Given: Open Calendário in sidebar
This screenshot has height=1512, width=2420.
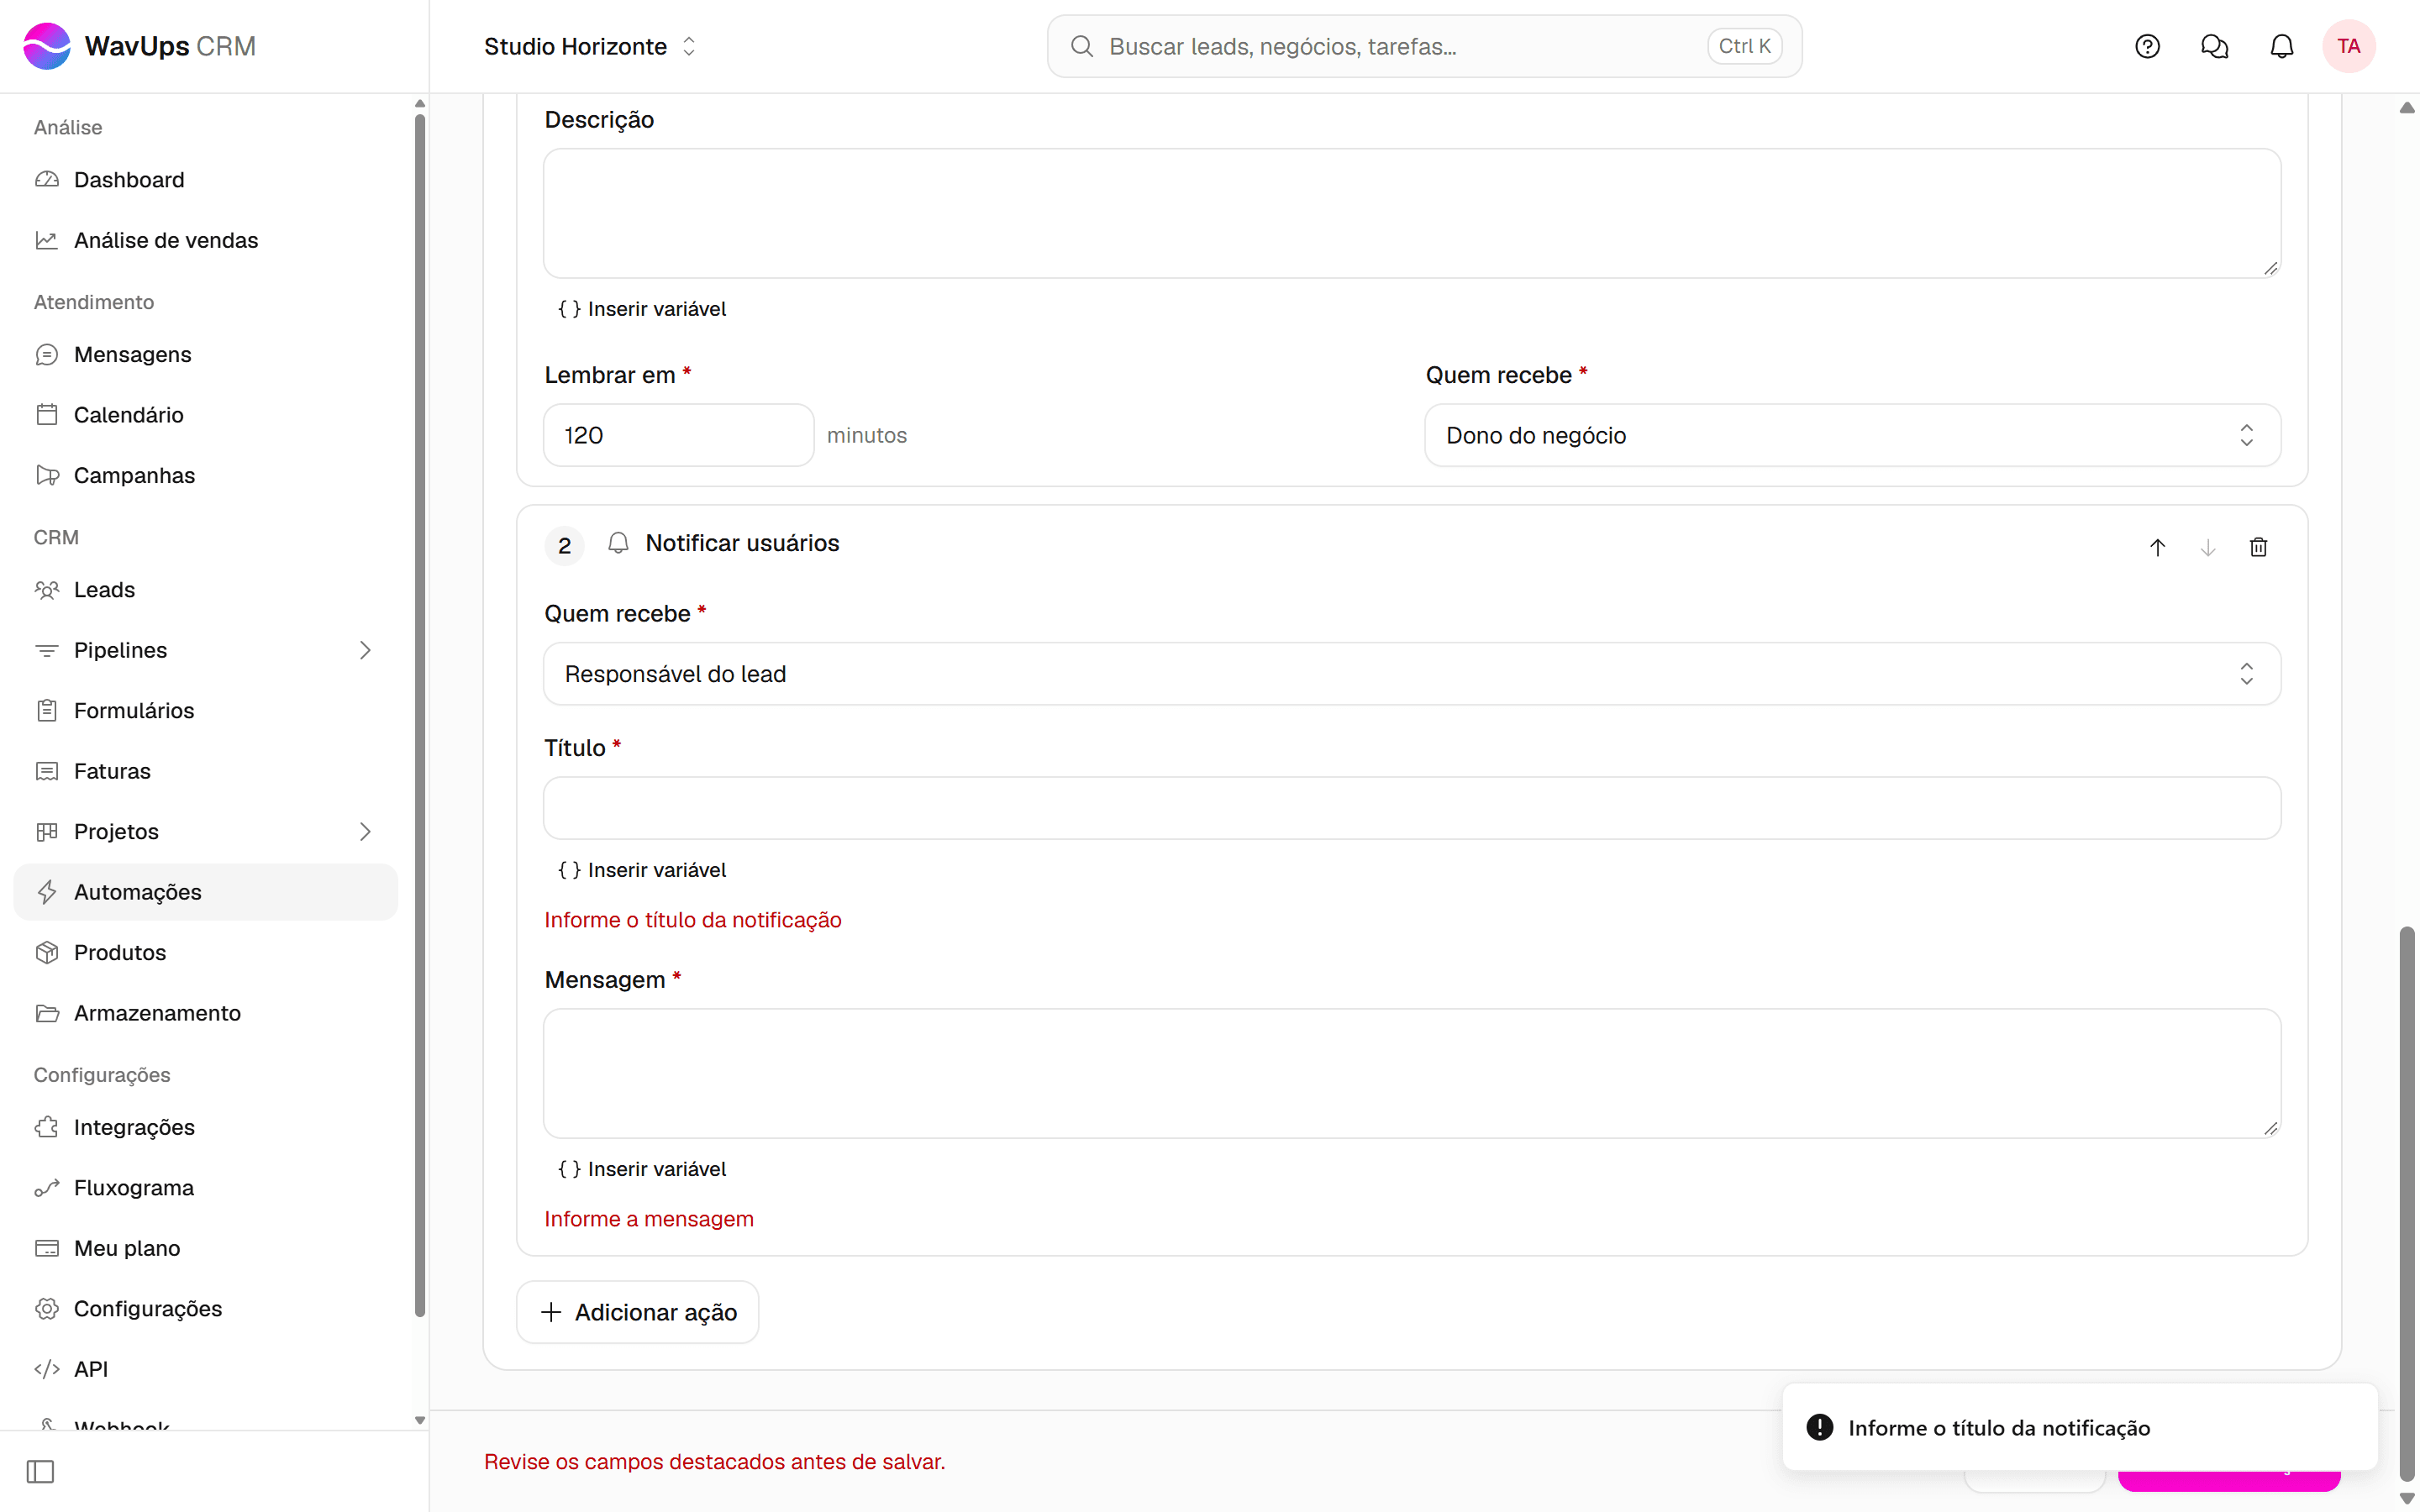Looking at the screenshot, I should pos(205,415).
